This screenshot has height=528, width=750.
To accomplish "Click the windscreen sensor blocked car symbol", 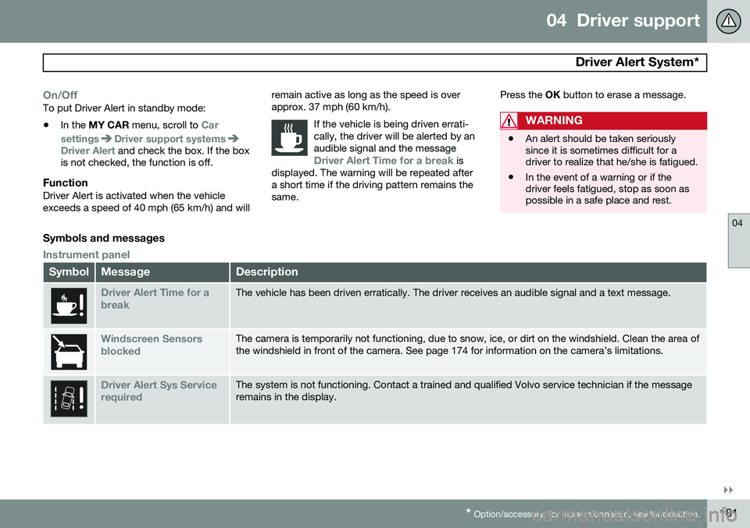I will [x=69, y=352].
